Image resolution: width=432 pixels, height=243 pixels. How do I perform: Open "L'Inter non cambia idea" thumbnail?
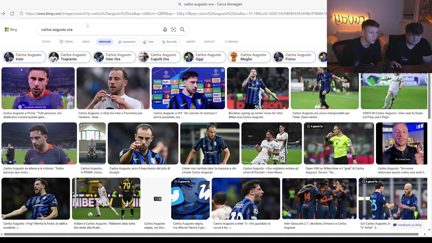[x=210, y=143]
